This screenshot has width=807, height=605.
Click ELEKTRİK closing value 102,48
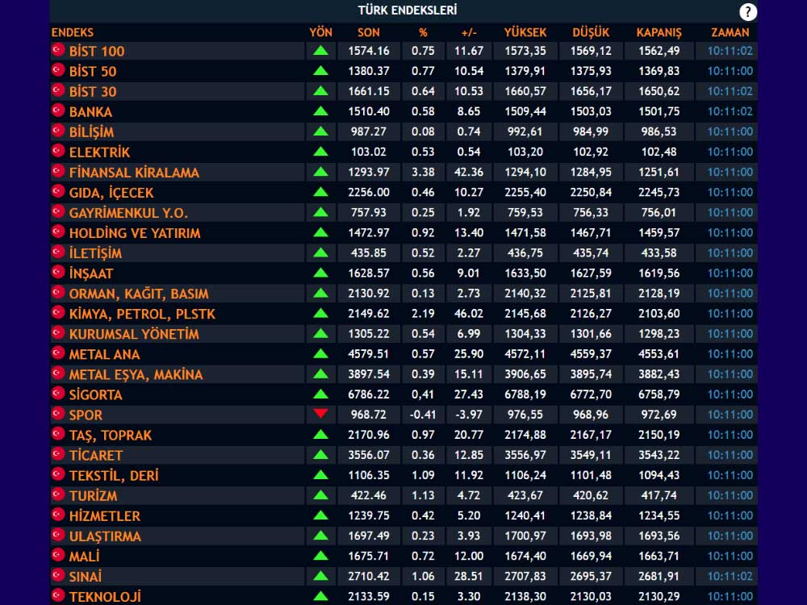click(659, 152)
